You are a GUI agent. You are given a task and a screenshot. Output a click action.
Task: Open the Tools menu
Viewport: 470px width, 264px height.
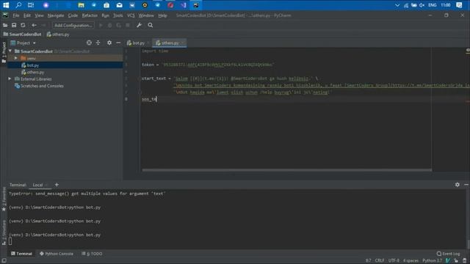[x=117, y=15]
